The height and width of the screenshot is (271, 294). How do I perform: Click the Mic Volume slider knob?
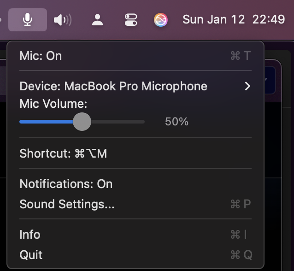[x=82, y=122]
